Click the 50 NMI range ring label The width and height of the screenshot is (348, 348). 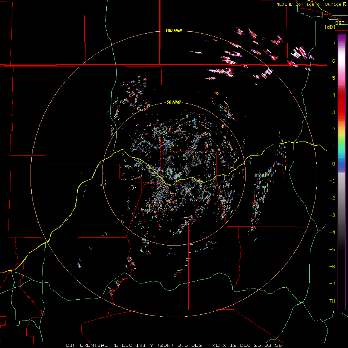(x=174, y=102)
